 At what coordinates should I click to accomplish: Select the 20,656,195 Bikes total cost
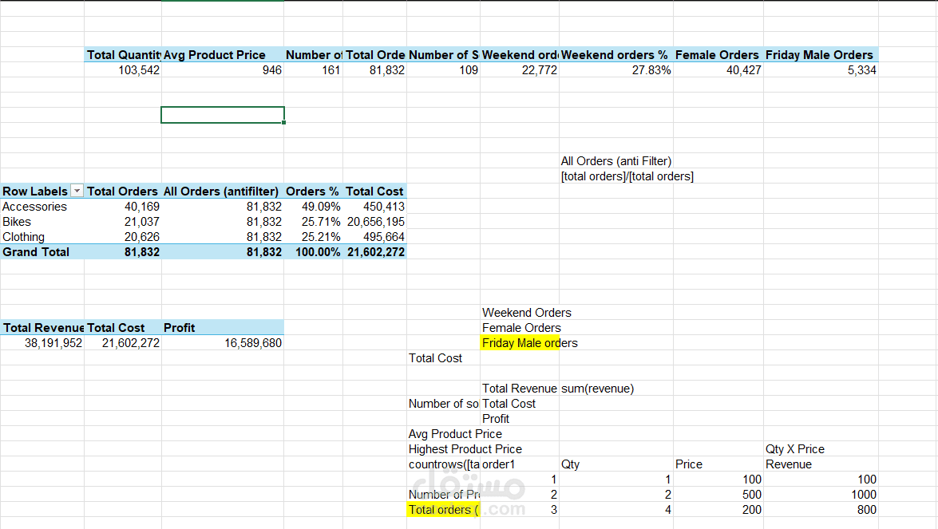374,222
